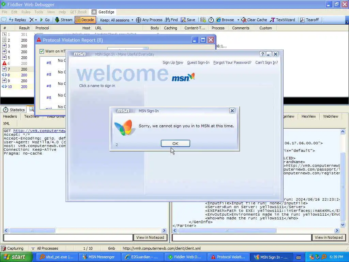Click Can't Sign In link
This screenshot has width=349, height=262.
pyautogui.click(x=267, y=63)
